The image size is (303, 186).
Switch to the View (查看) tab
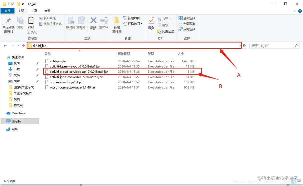coord(47,11)
